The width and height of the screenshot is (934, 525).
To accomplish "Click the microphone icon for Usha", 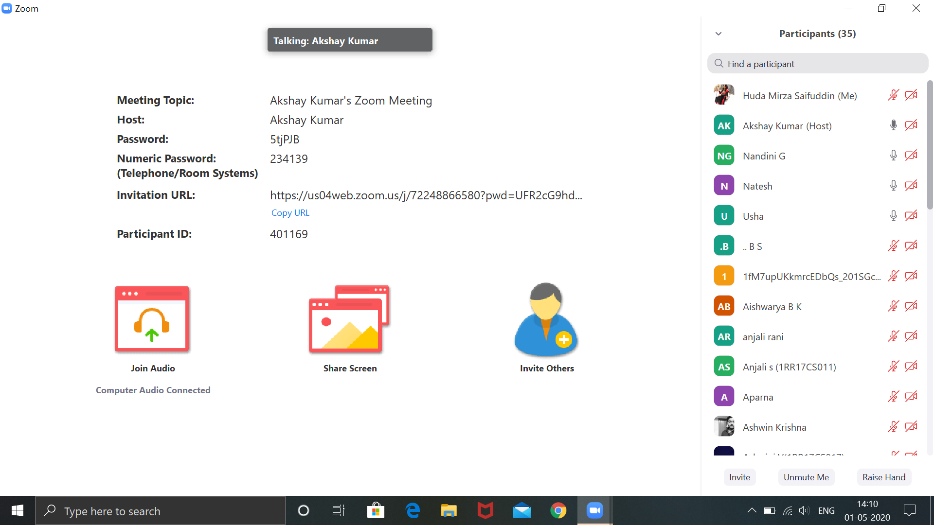I will [893, 215].
